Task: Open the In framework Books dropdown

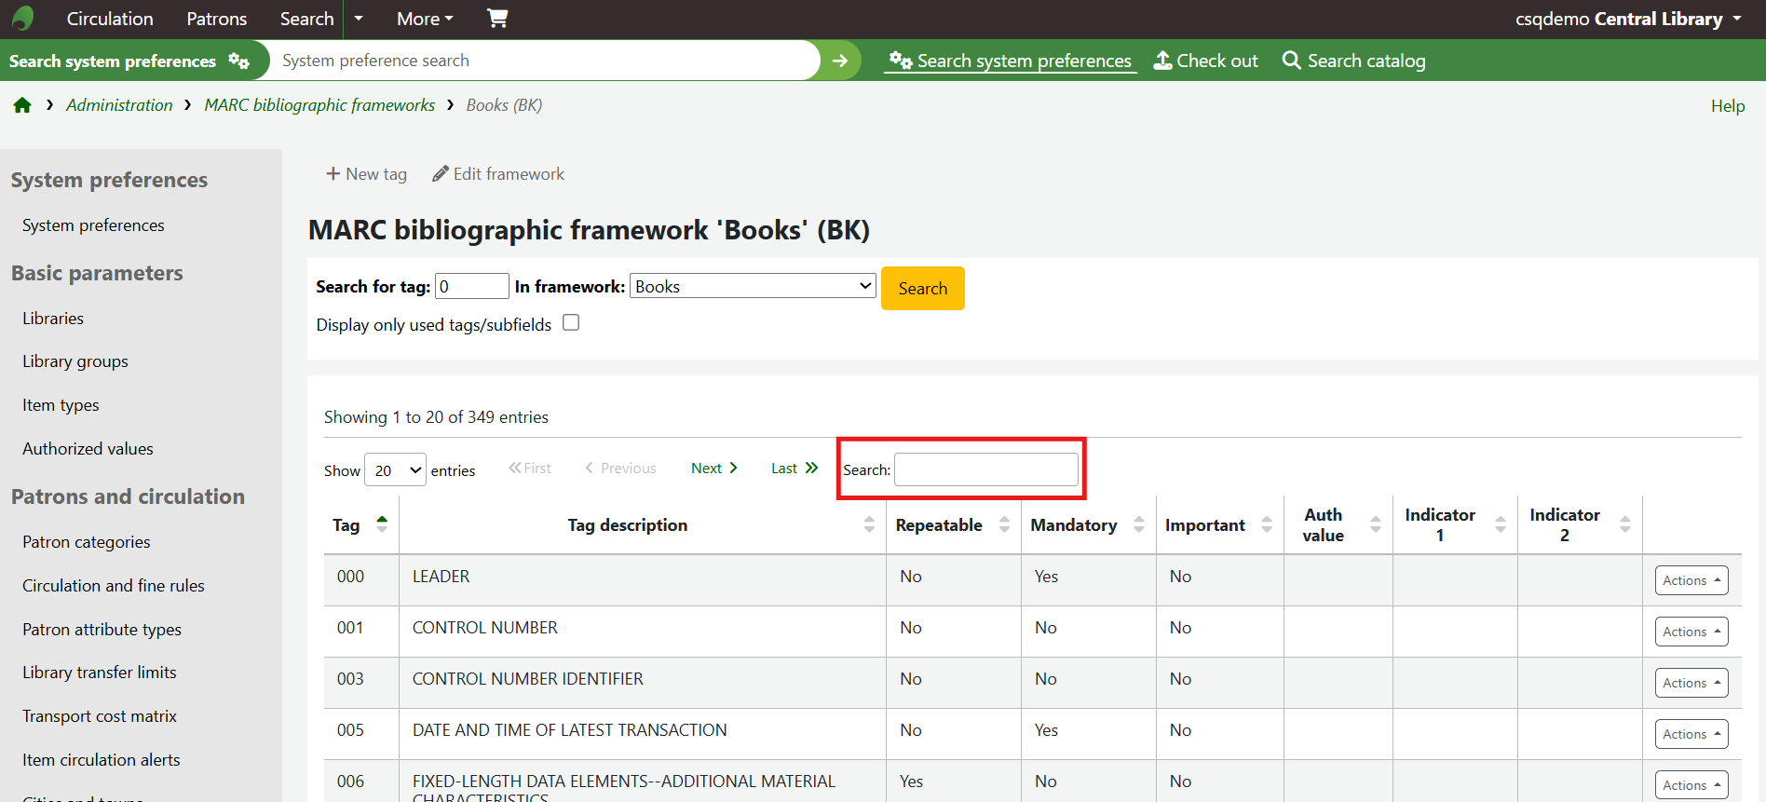Action: tap(753, 286)
